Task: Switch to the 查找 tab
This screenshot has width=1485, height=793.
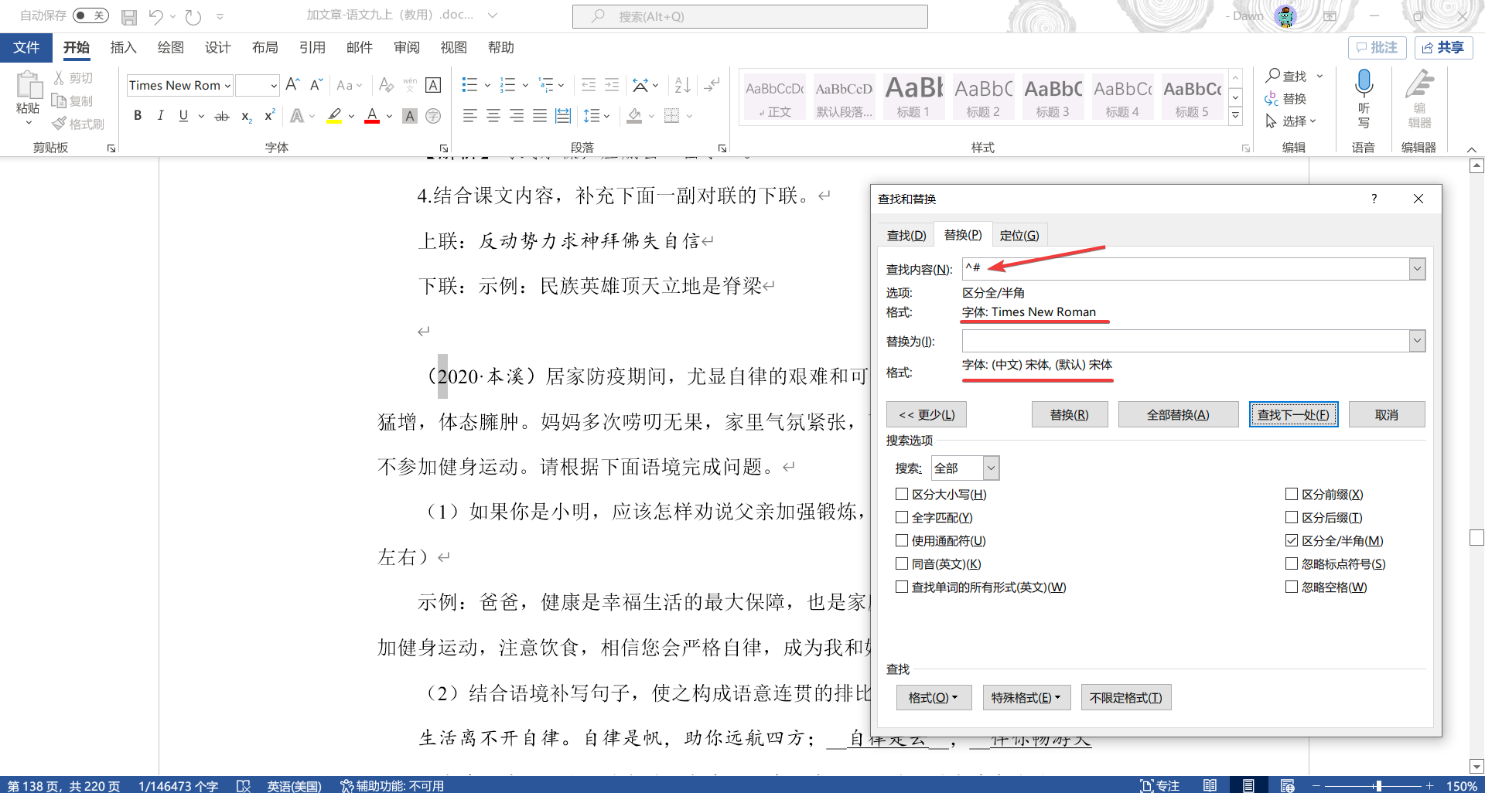Action: [906, 235]
